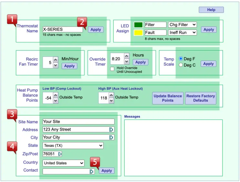Select the yellow LED color swatch

tap(138, 33)
